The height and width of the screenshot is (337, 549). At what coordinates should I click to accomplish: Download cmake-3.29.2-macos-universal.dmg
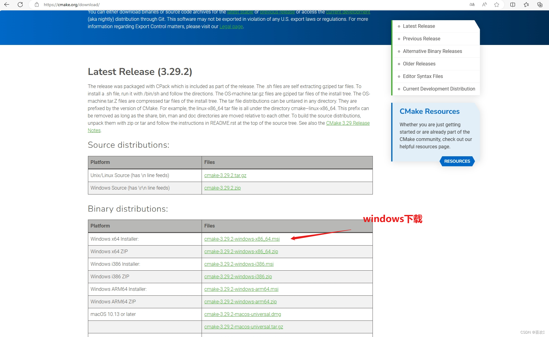(243, 314)
